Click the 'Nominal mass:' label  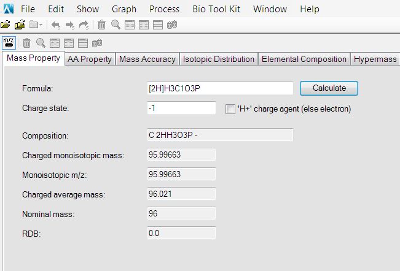(x=48, y=214)
